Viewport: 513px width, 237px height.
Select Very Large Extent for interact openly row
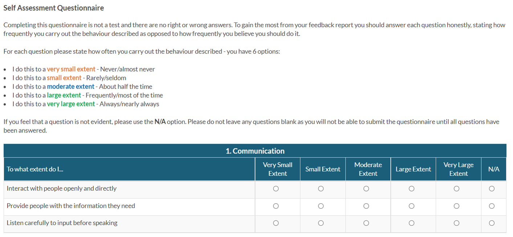pyautogui.click(x=457, y=189)
